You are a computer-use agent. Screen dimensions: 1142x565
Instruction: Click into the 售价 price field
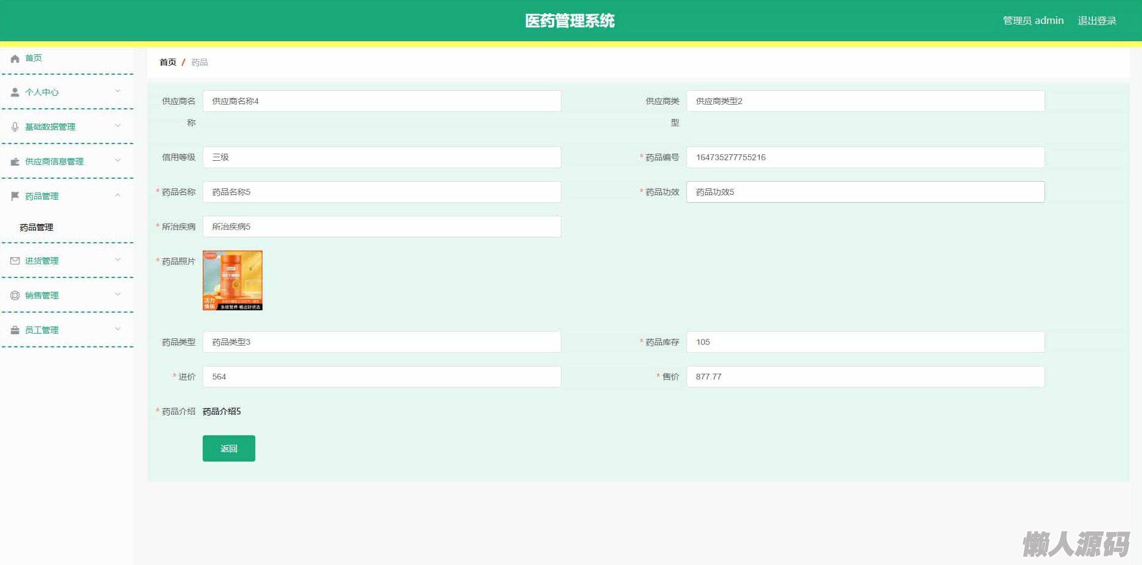(865, 377)
